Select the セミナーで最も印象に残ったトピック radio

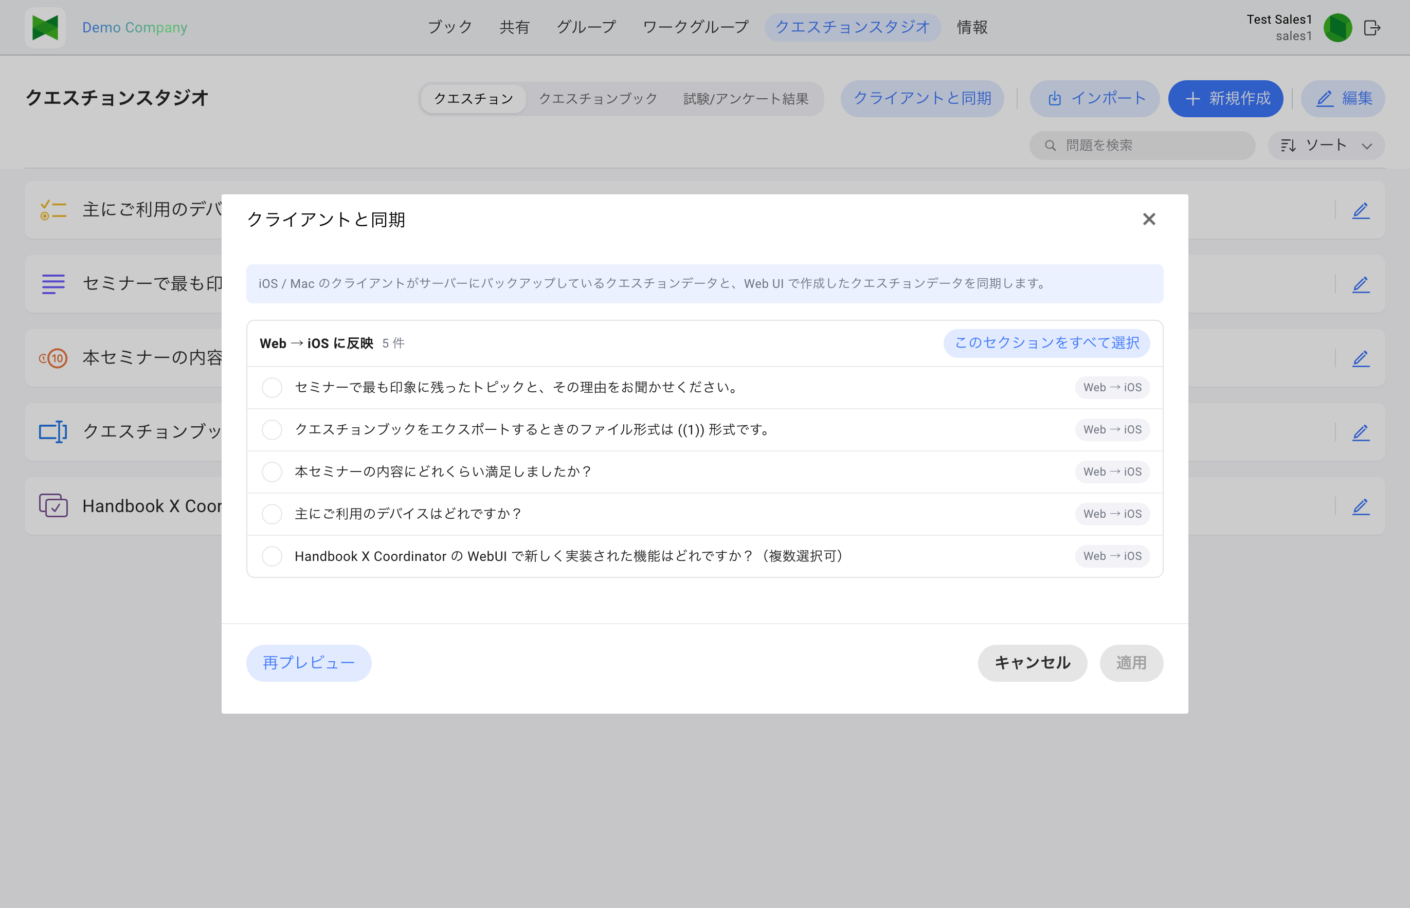click(x=272, y=388)
